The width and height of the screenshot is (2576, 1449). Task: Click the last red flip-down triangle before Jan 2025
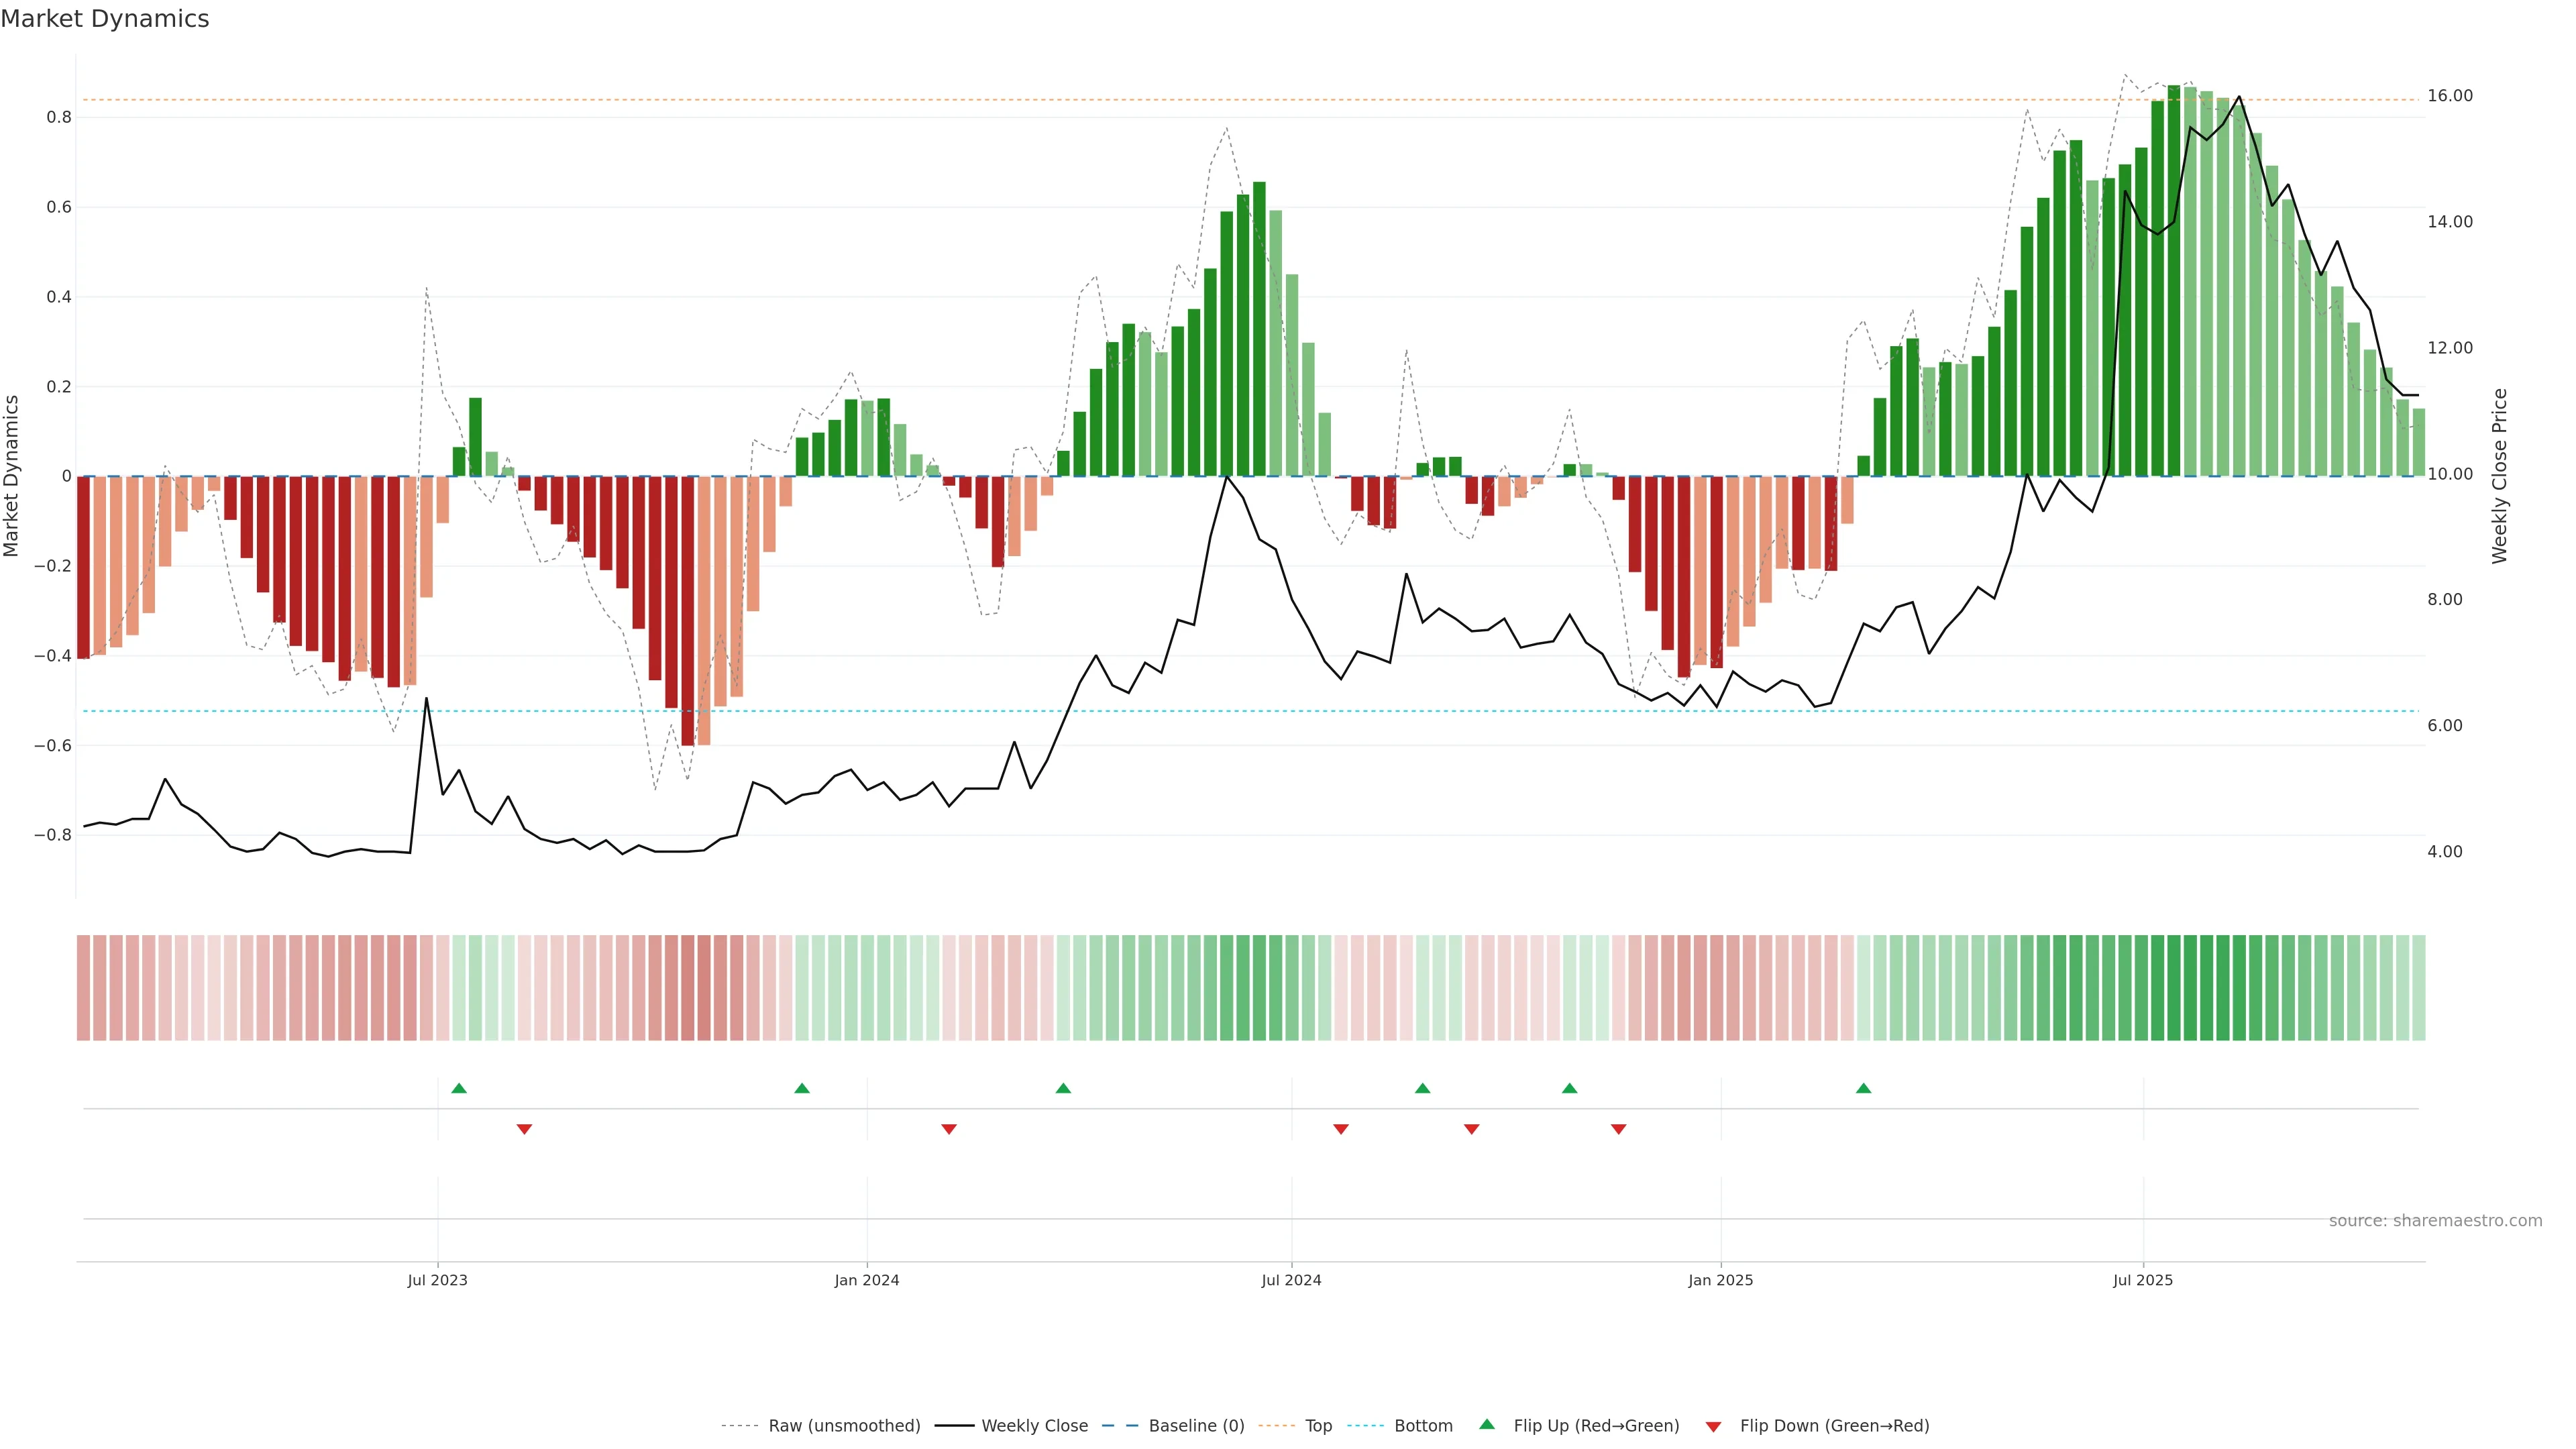[1618, 1129]
